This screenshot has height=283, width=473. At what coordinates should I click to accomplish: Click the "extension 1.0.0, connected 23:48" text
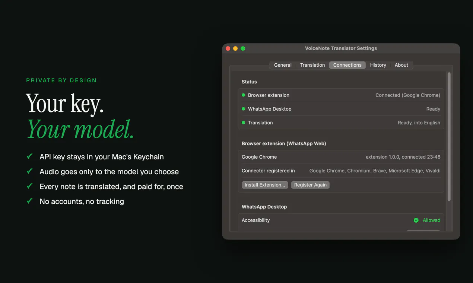[403, 157]
